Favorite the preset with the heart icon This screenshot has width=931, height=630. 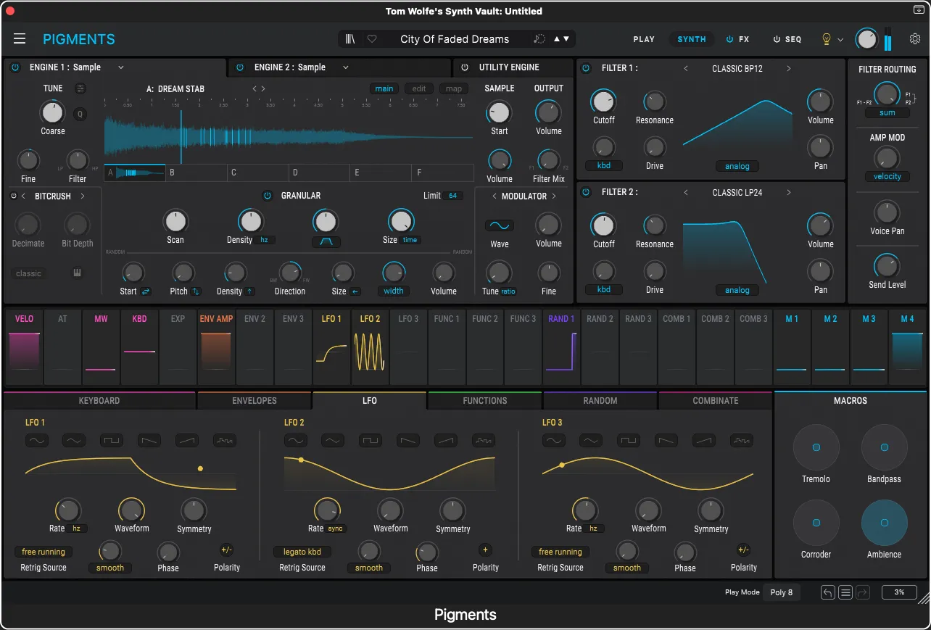tap(372, 39)
